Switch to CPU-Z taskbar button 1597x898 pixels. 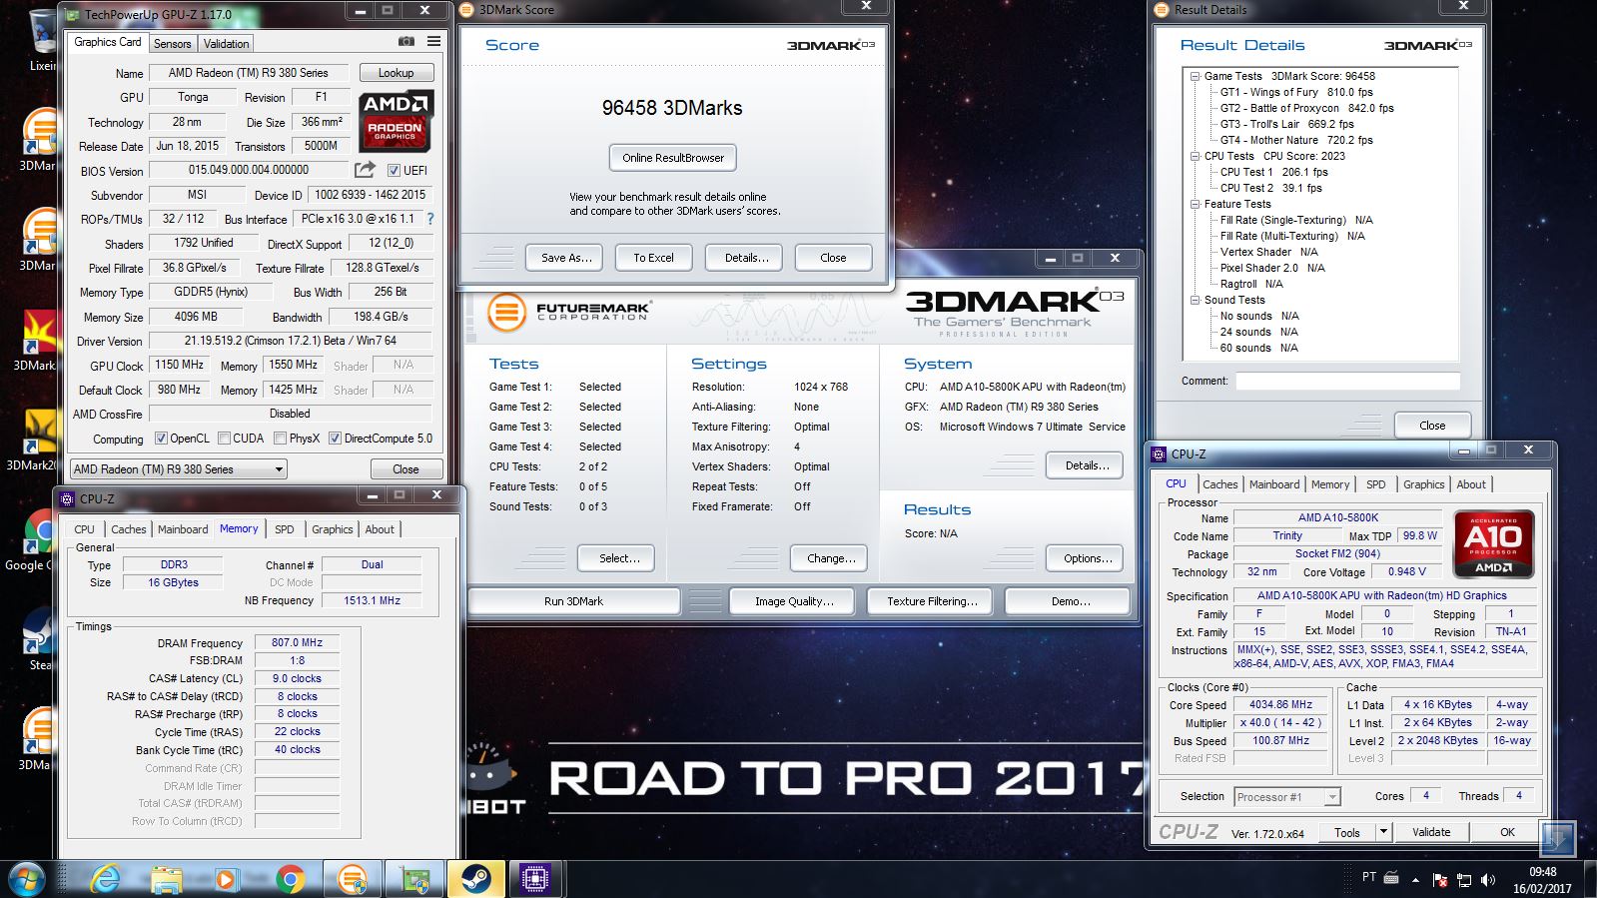click(534, 880)
